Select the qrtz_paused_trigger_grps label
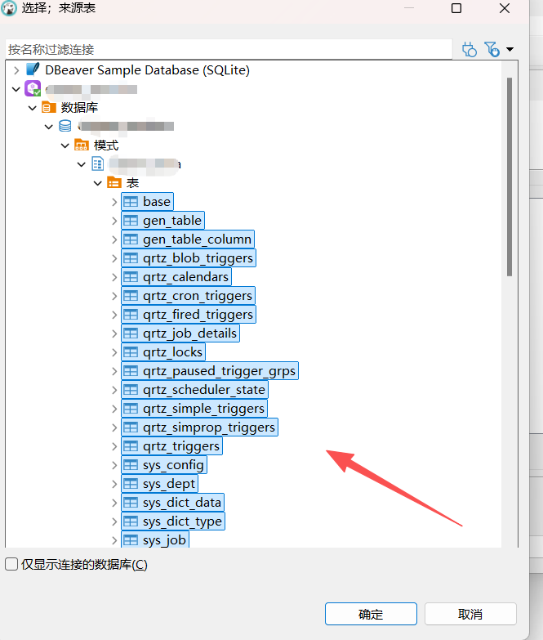 pos(219,371)
